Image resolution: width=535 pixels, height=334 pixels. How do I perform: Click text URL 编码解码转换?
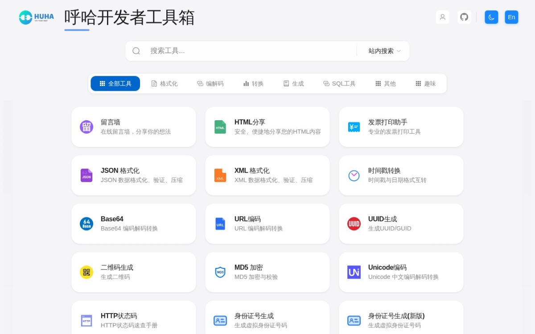[x=259, y=229]
